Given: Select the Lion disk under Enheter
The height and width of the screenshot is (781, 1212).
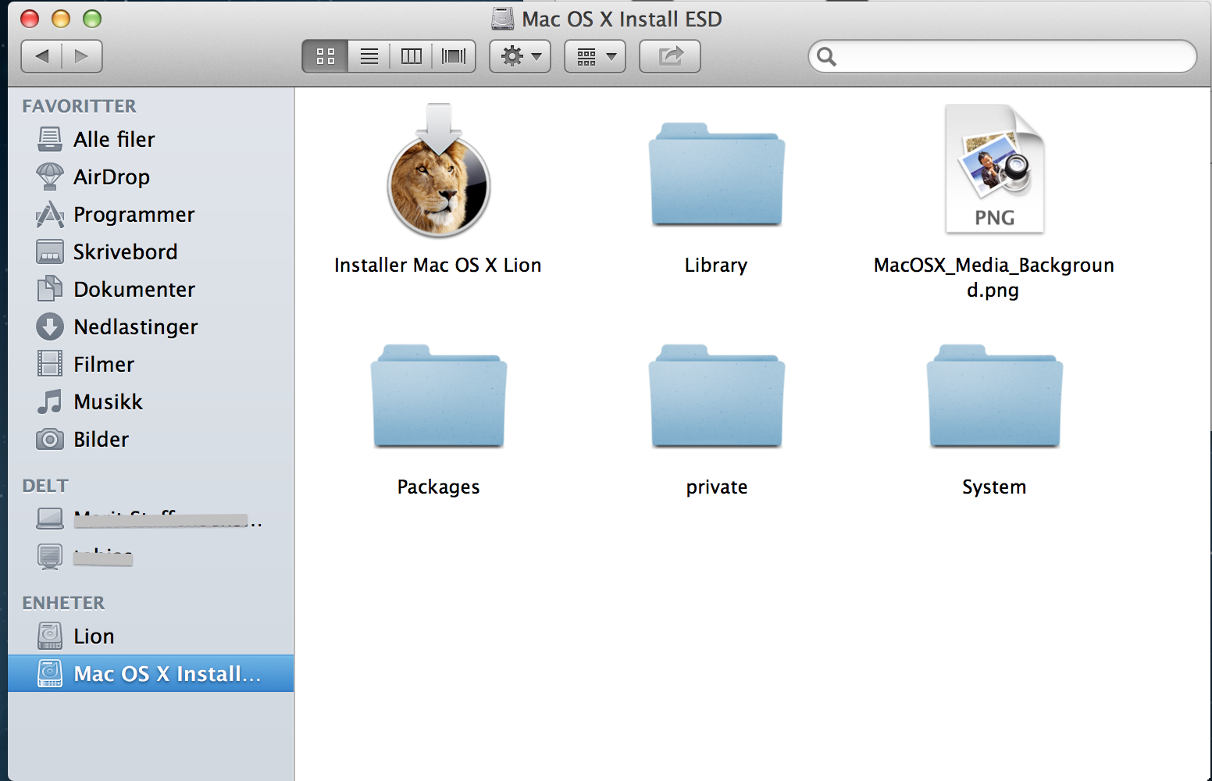Looking at the screenshot, I should pos(151,636).
